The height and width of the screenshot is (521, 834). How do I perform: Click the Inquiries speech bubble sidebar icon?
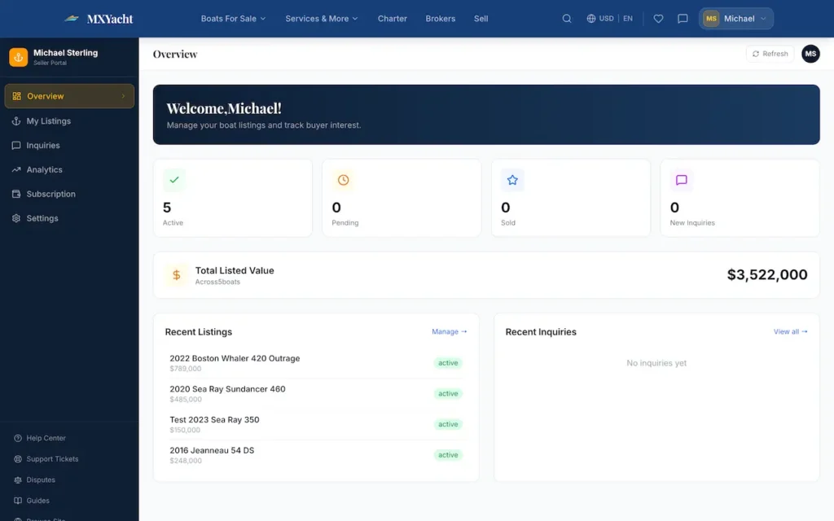(16, 145)
